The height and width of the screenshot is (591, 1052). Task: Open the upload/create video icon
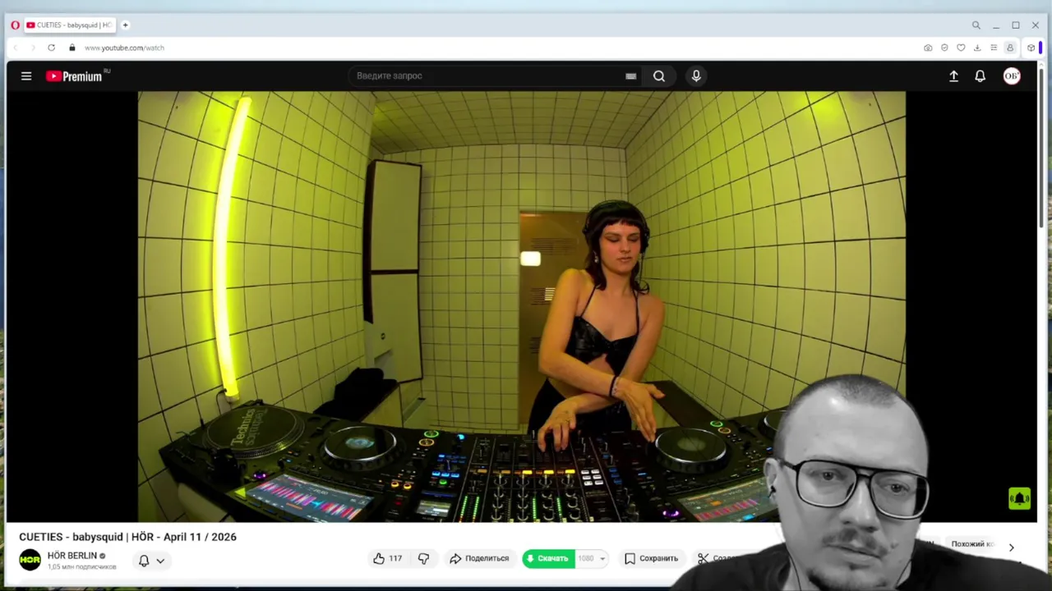point(953,76)
